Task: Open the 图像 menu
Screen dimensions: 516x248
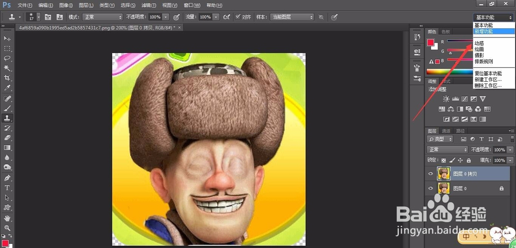Action: pos(66,5)
